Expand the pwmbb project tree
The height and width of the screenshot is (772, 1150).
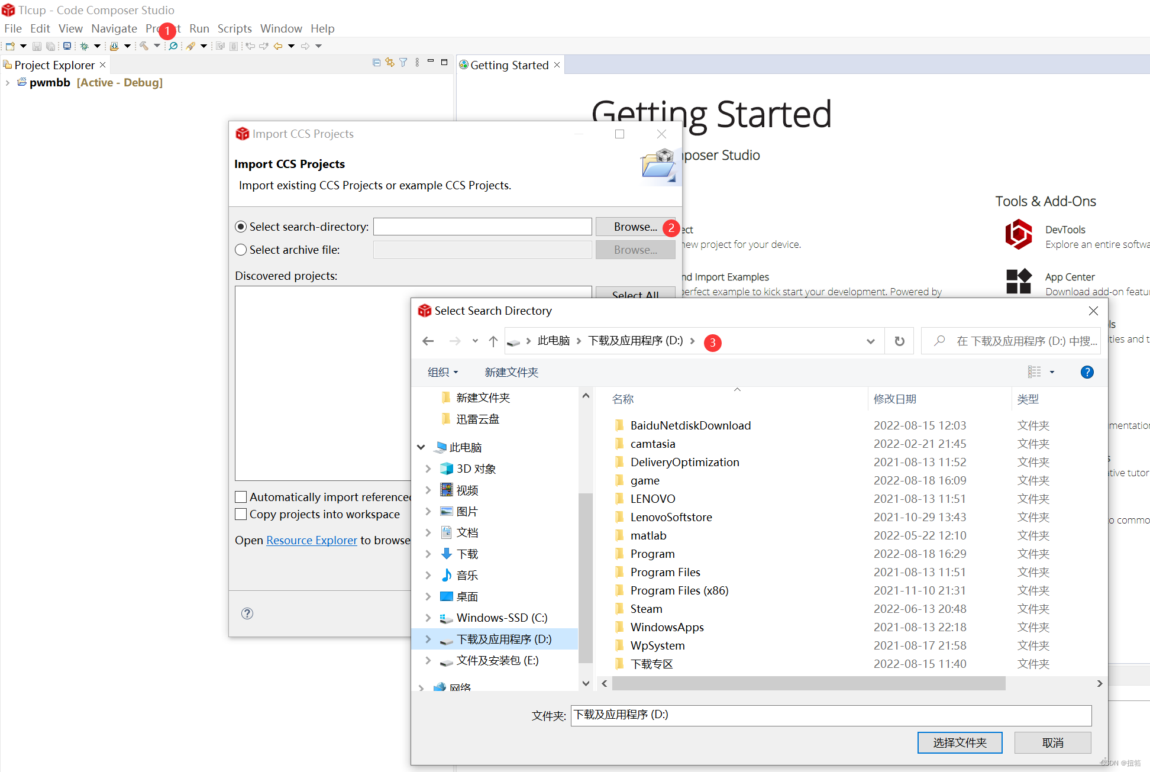tap(7, 83)
